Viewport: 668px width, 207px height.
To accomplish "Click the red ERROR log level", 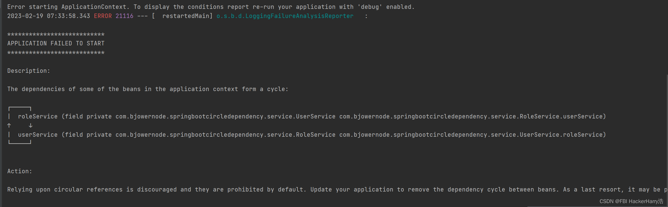I will coord(103,16).
